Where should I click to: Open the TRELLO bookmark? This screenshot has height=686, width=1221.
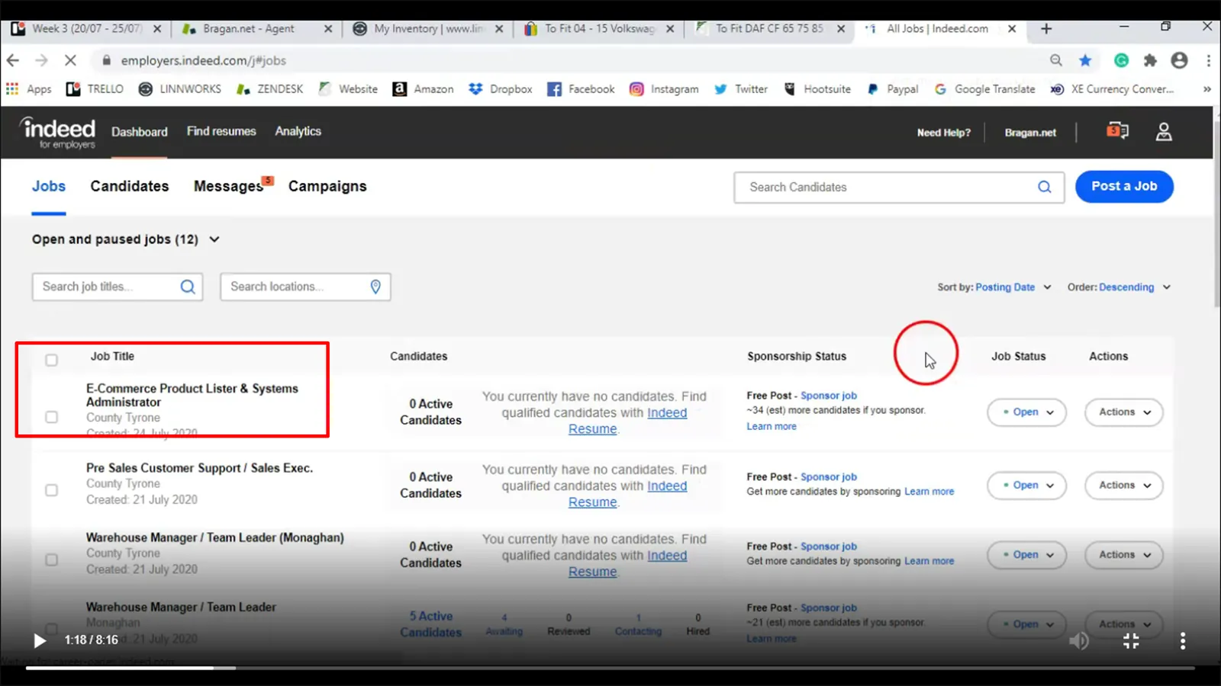95,89
